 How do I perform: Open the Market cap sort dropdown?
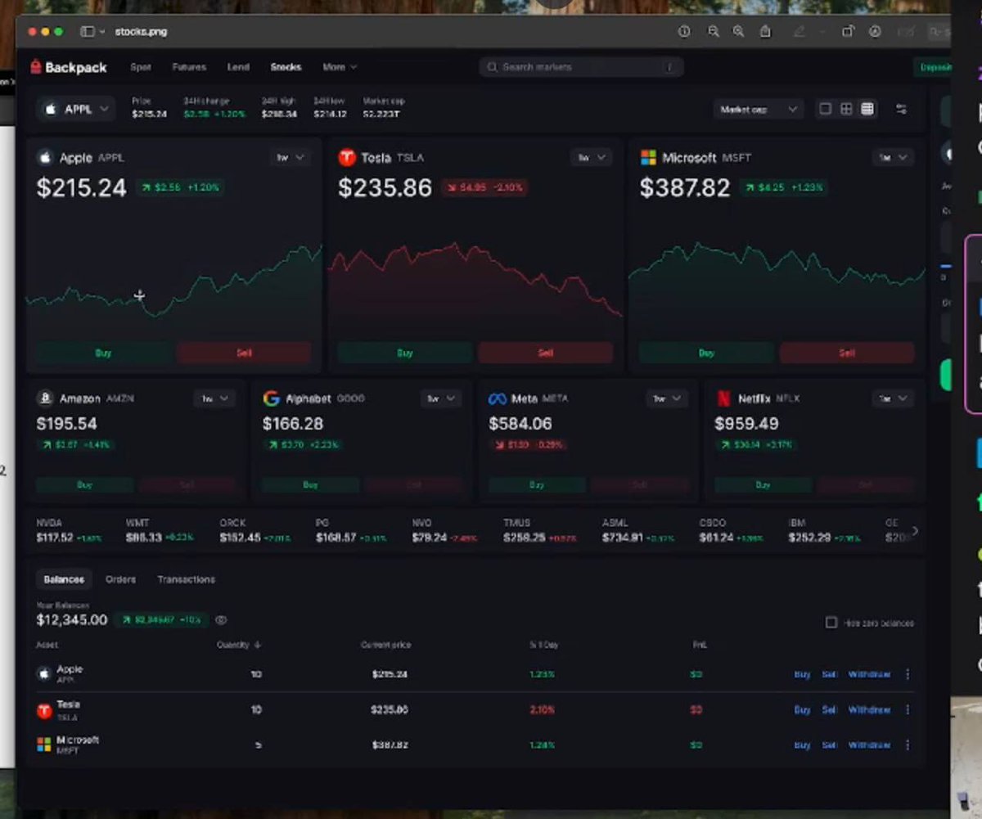pyautogui.click(x=758, y=109)
